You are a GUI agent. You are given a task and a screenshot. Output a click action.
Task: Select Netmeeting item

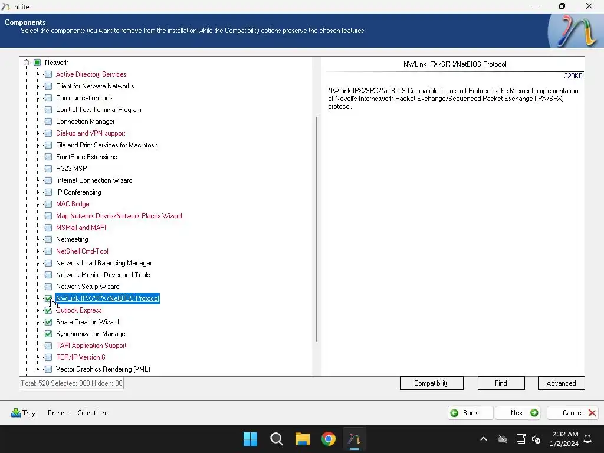click(x=72, y=239)
